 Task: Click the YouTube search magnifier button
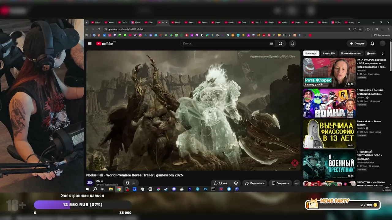[281, 43]
